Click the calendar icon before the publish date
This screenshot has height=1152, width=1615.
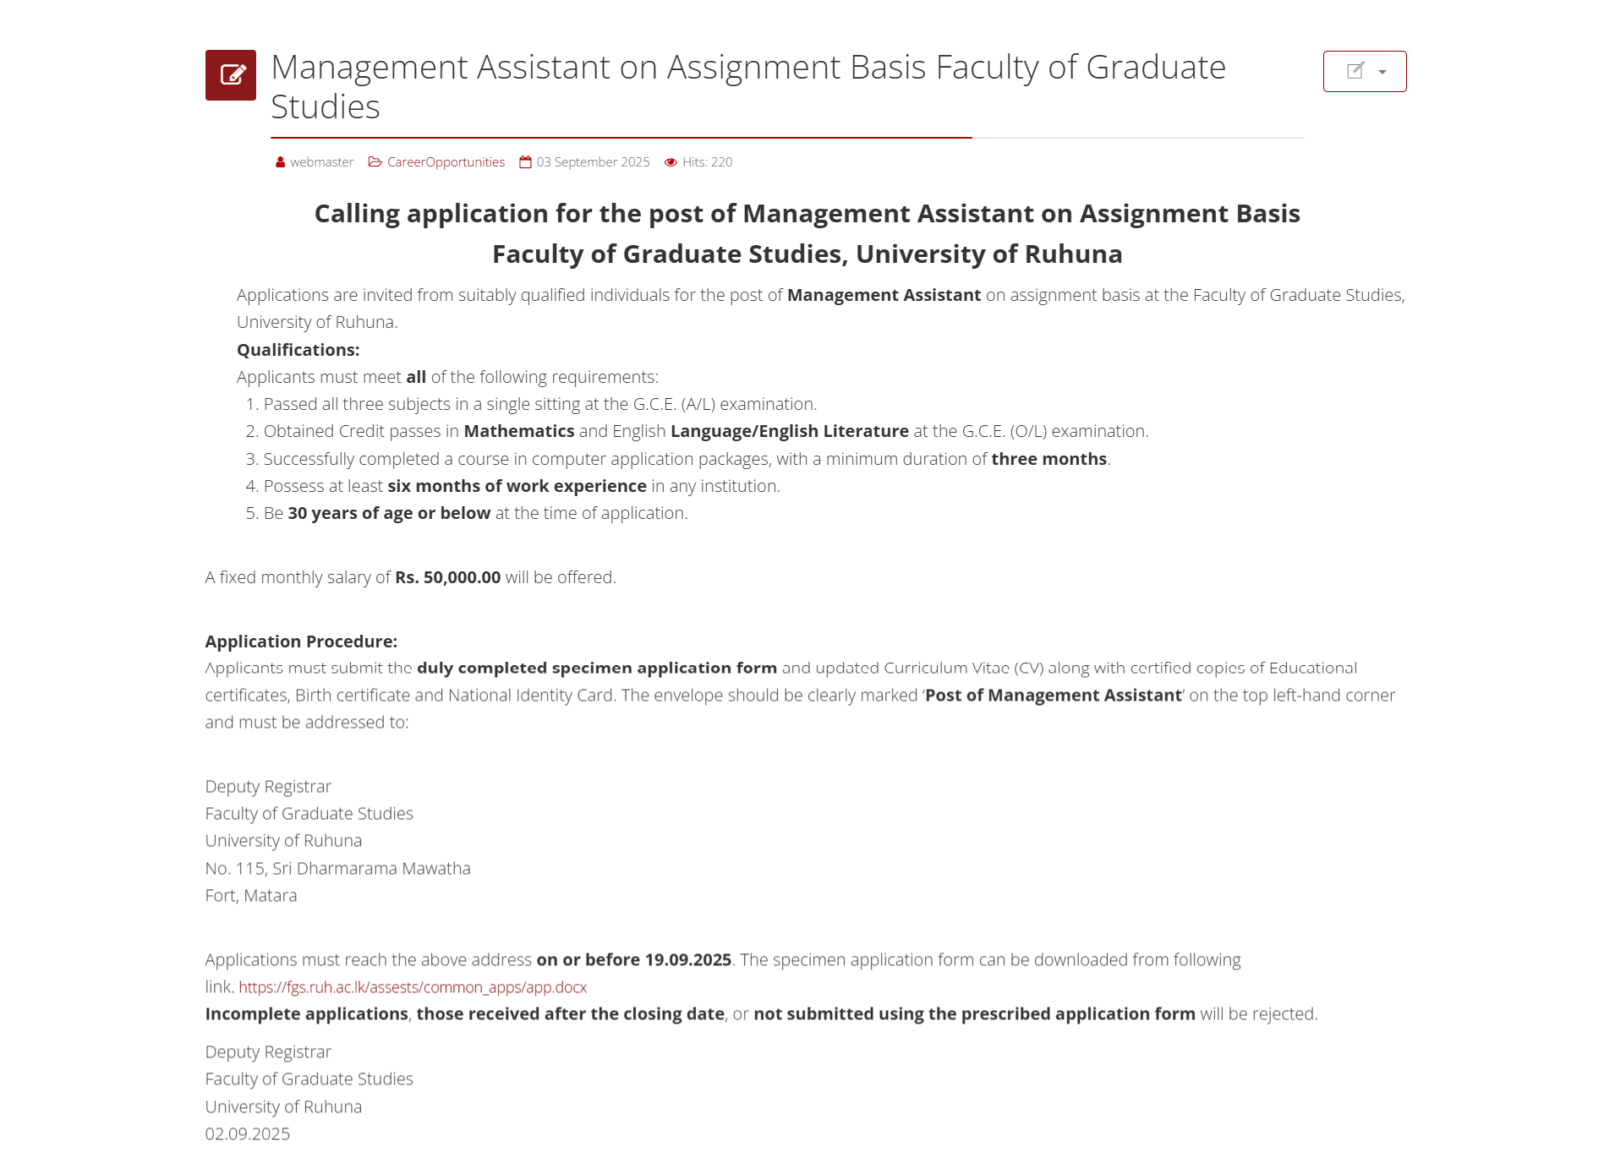click(524, 161)
